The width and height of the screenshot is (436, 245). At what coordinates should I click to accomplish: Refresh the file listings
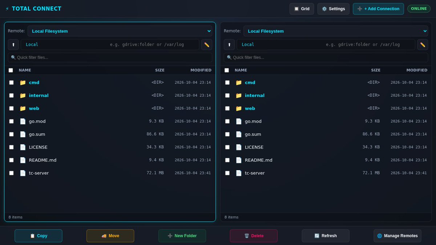pyautogui.click(x=326, y=236)
